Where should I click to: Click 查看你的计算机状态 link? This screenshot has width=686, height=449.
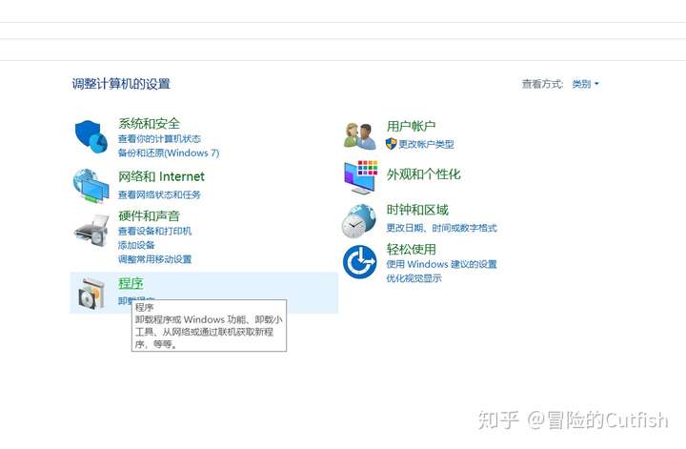coord(159,139)
